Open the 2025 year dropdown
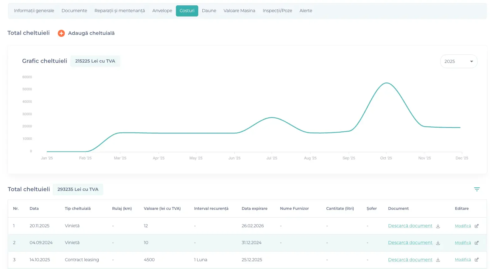 click(x=459, y=61)
